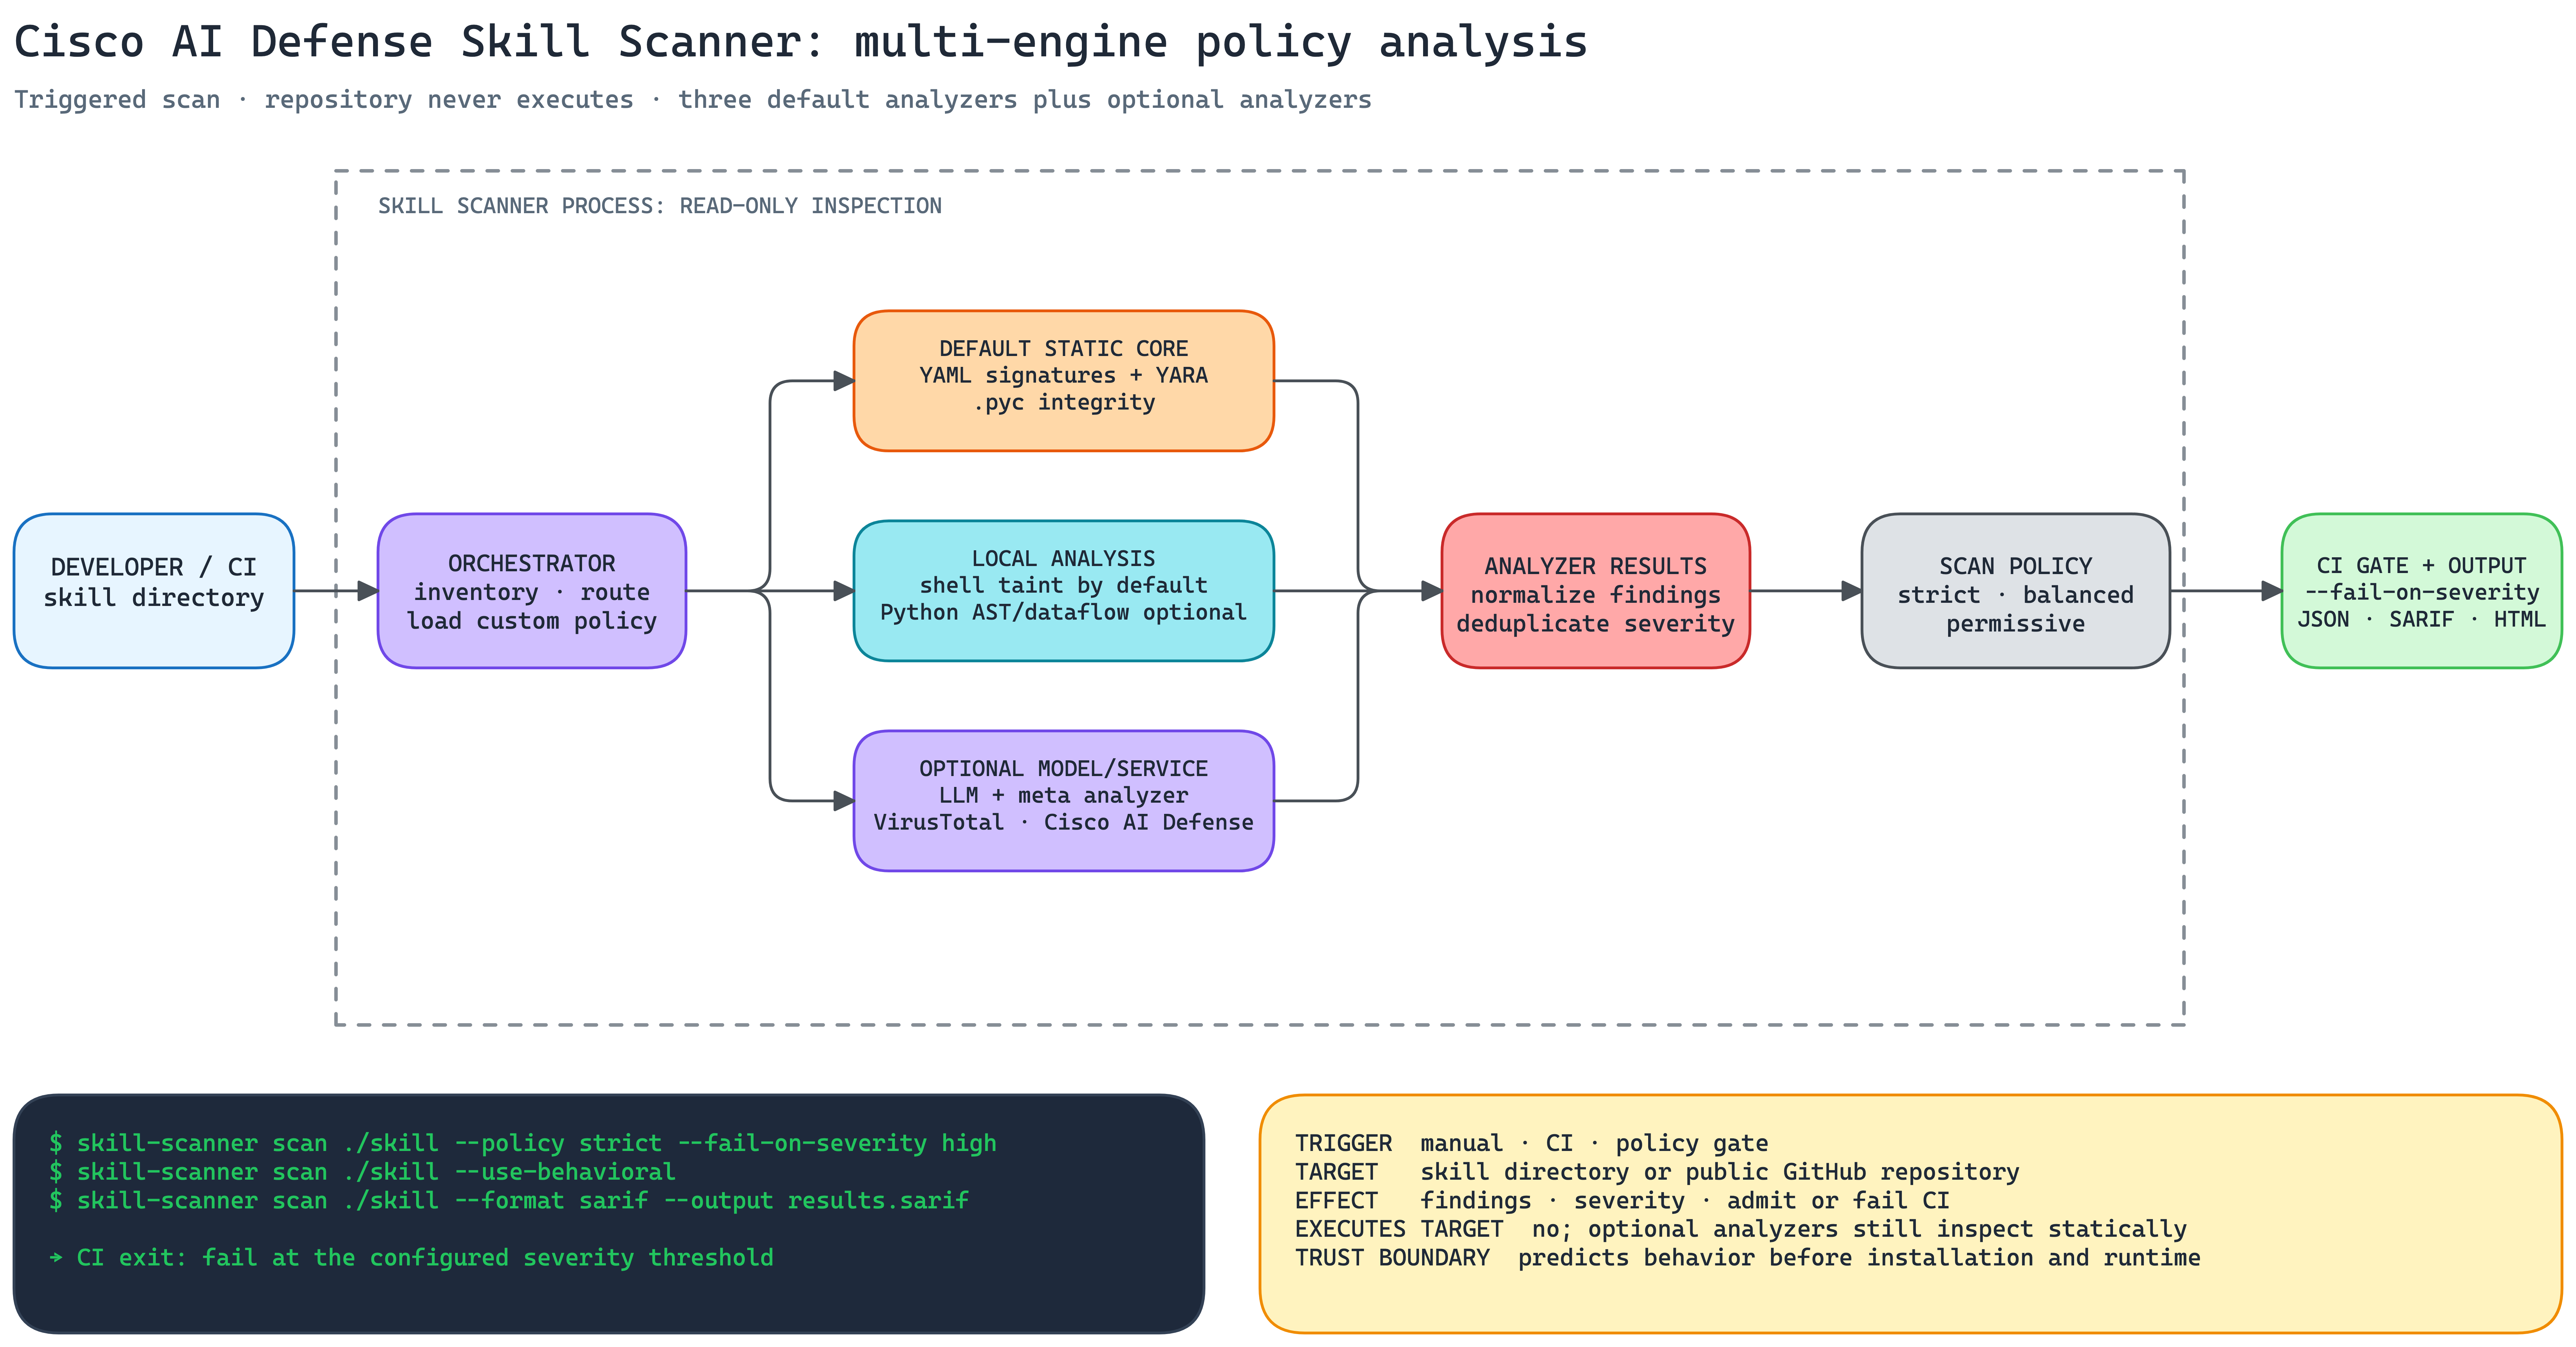Click the arrowhead entering ANALYZER RESULTS
2576x1347 pixels.
pos(1432,591)
